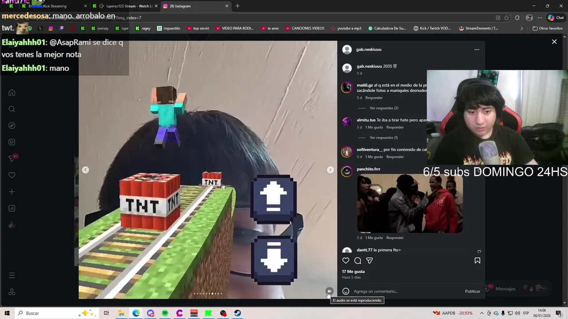
Task: Show hidden tray icons chevron
Action: click(x=481, y=313)
